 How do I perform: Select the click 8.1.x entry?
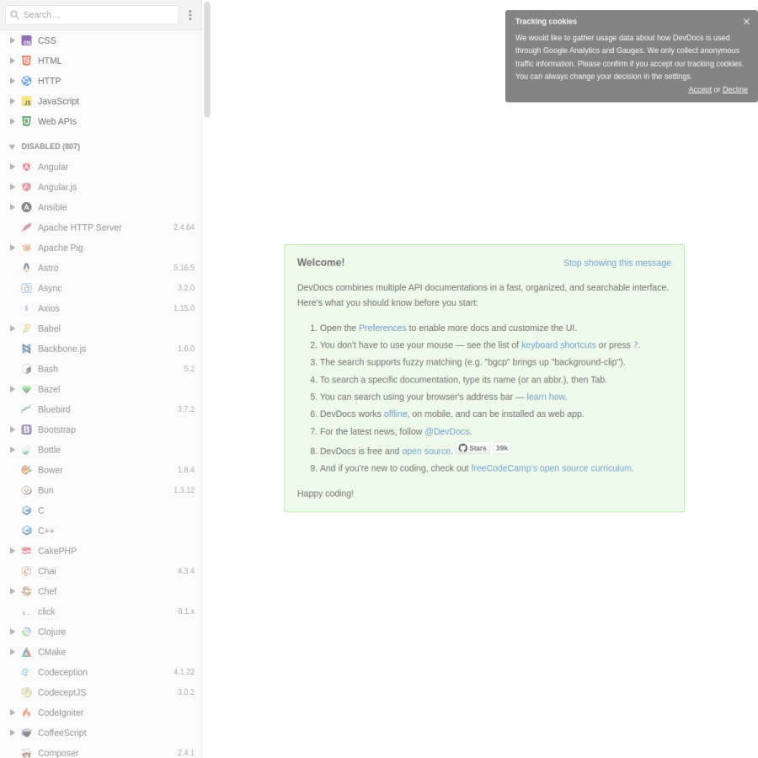tap(100, 611)
